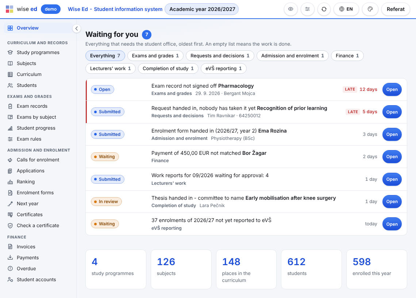Image resolution: width=416 pixels, height=298 pixels.
Task: Click the 126 subjects card
Action: point(181,269)
